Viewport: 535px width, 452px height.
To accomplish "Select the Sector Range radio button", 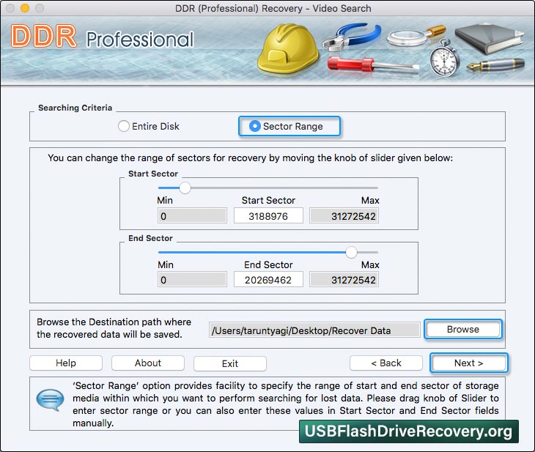I will coord(255,126).
